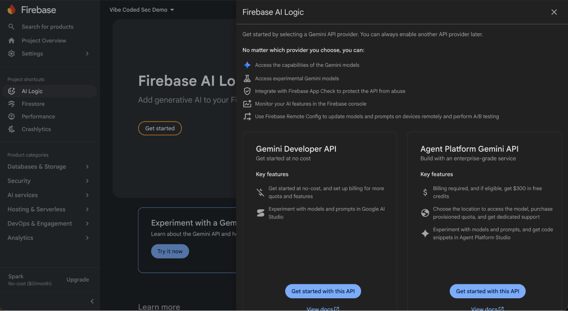The image size is (568, 311).
Task: Click the Firebase flame logo
Action: 11,10
